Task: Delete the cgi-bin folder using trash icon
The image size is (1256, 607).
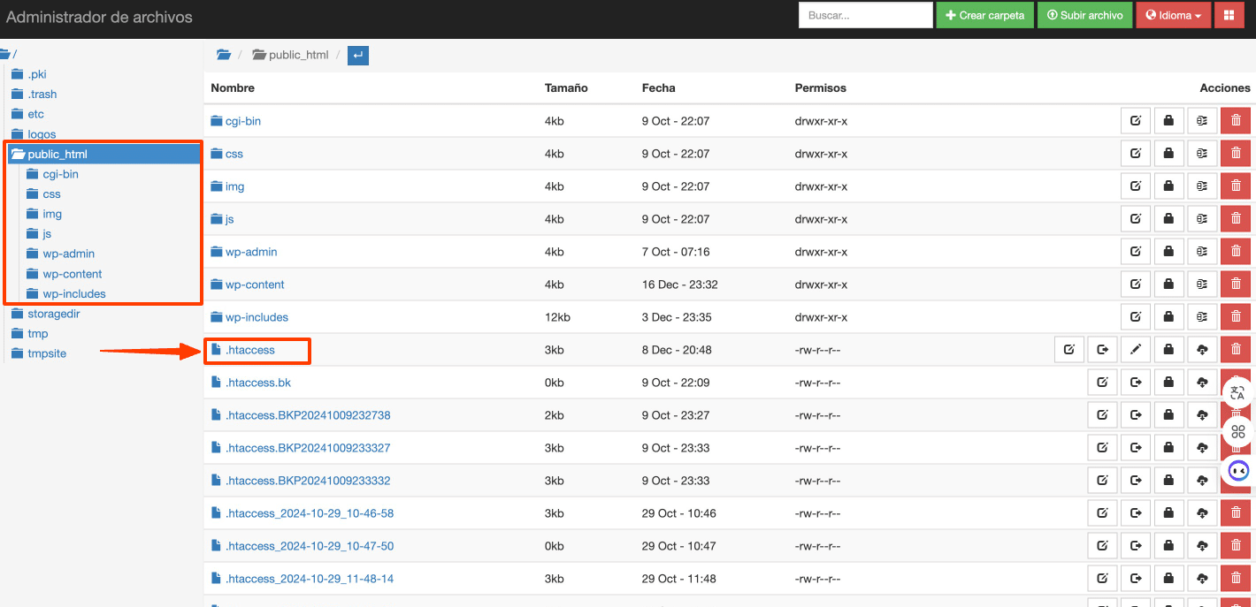Action: (1236, 121)
